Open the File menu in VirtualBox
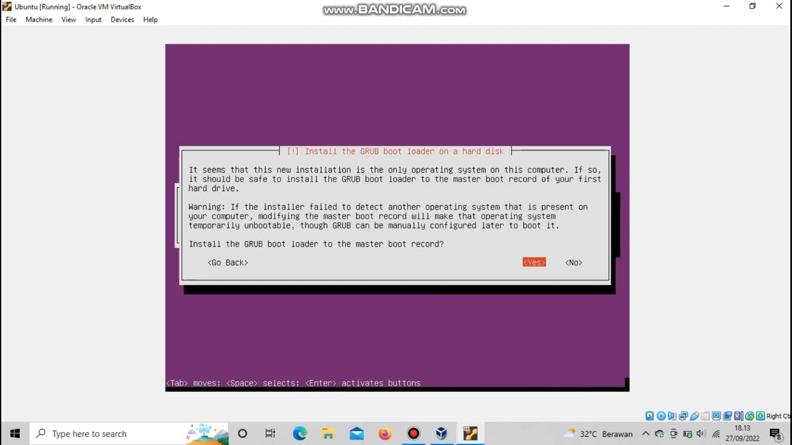This screenshot has height=445, width=792. [x=11, y=20]
